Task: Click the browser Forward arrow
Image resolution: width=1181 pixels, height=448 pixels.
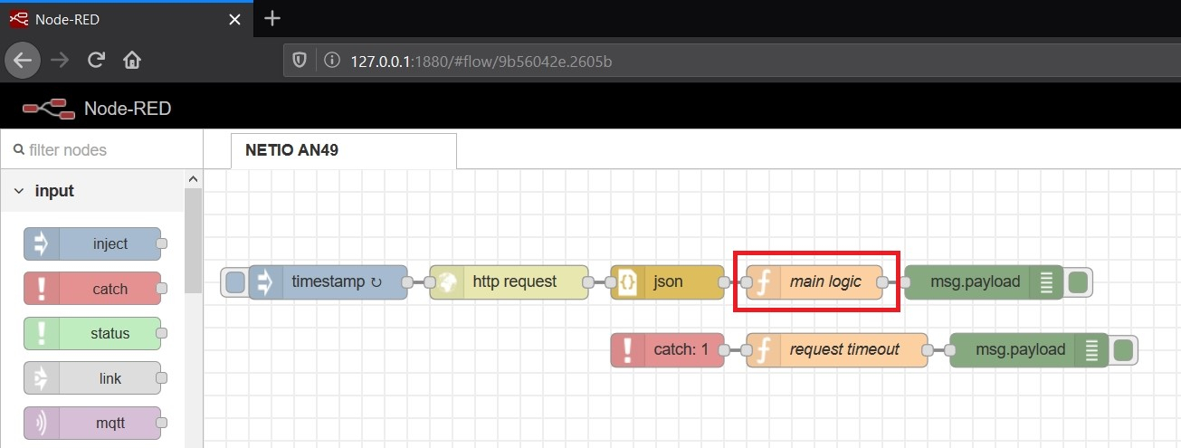Action: coord(60,61)
